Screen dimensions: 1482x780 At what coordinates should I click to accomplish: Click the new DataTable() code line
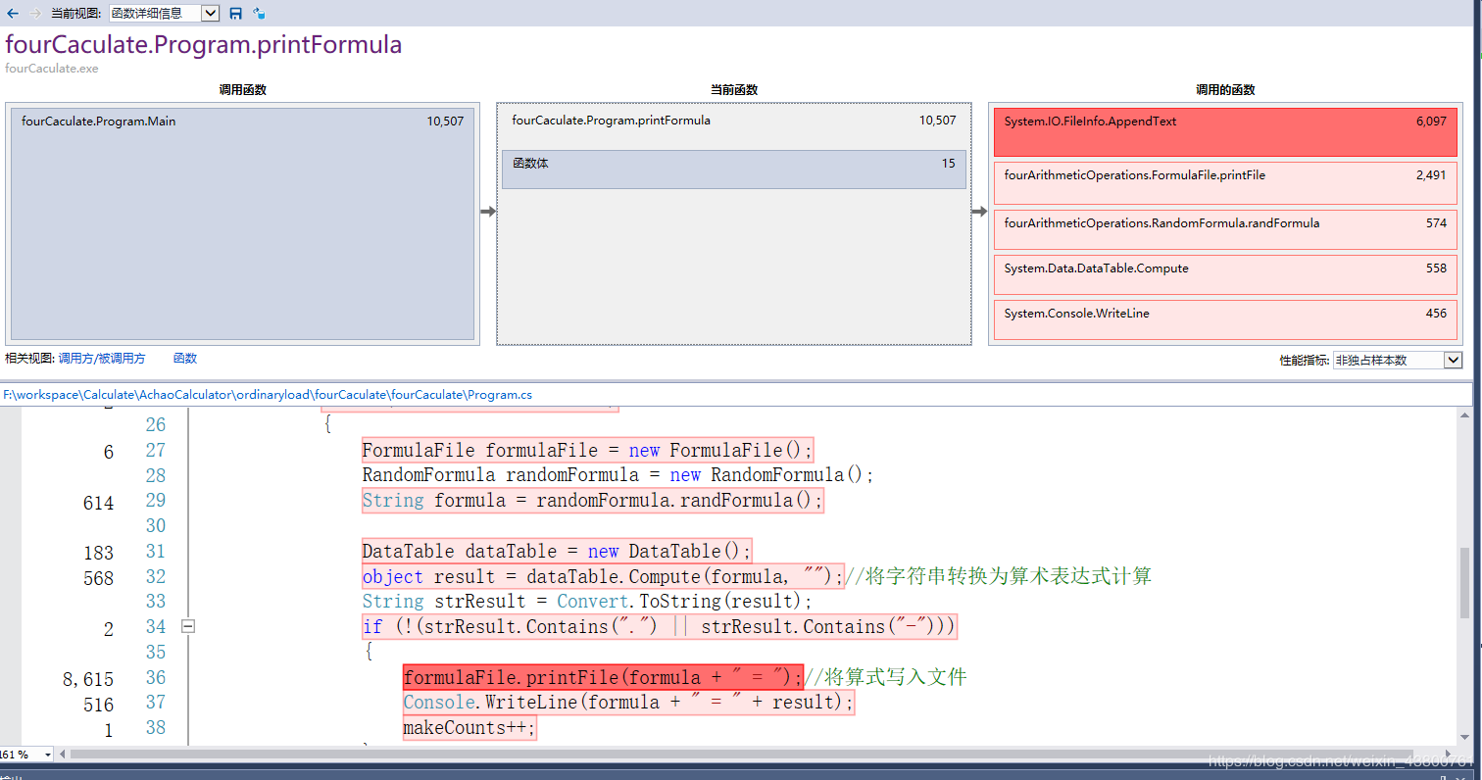[557, 551]
